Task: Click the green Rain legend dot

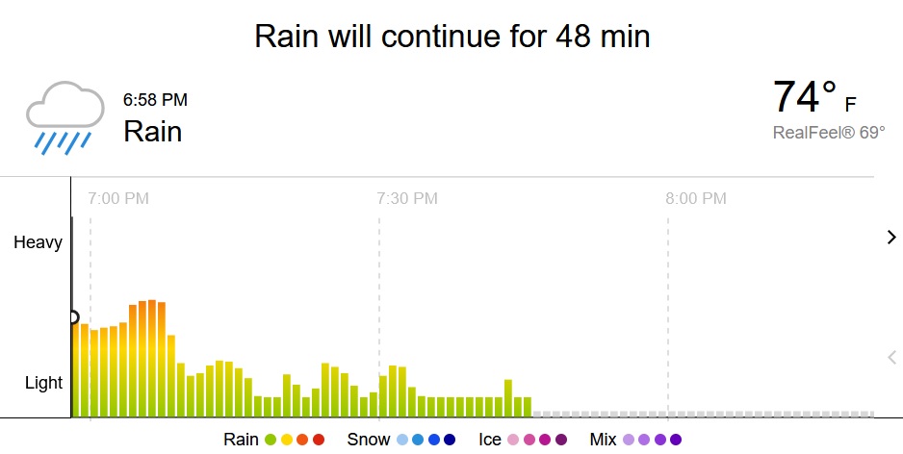Action: pyautogui.click(x=271, y=440)
